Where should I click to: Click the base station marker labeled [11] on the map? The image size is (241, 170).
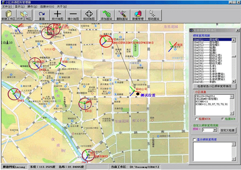point(85,104)
